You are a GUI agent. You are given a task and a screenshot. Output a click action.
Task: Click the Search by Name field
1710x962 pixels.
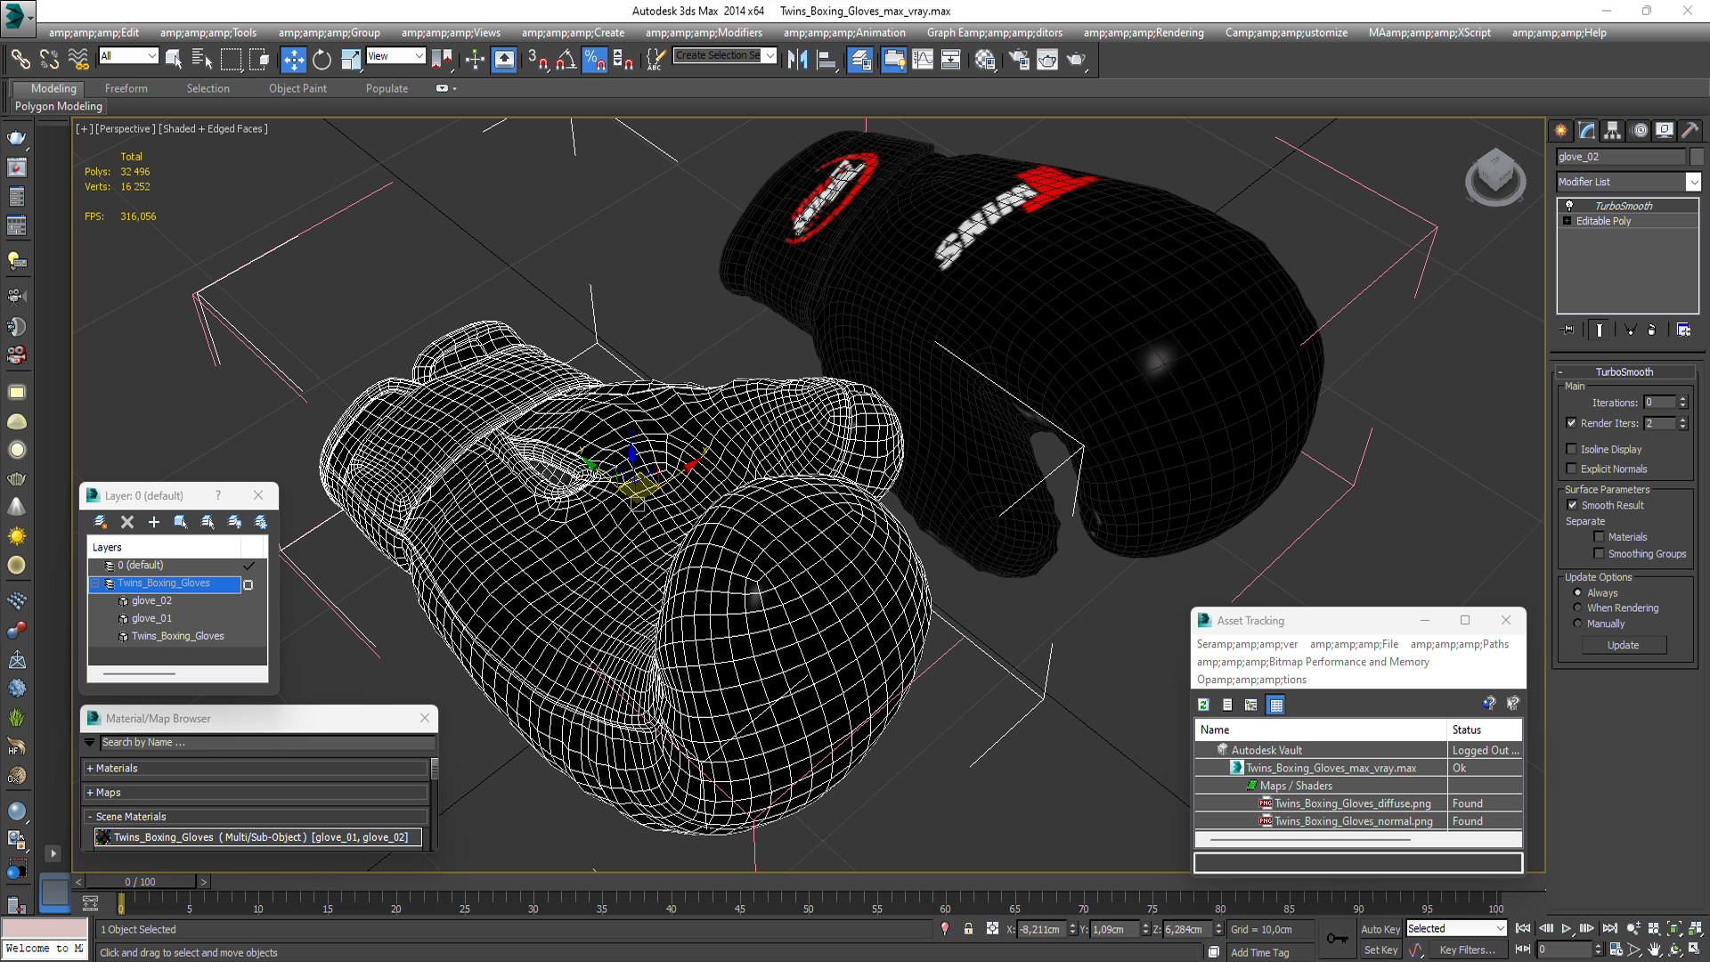[267, 742]
